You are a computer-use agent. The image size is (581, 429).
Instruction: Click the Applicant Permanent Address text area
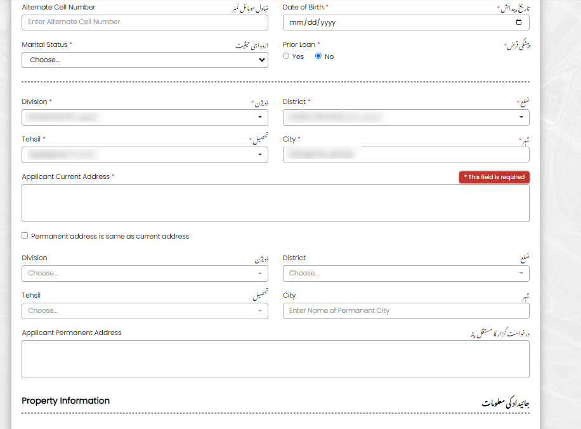pyautogui.click(x=275, y=359)
